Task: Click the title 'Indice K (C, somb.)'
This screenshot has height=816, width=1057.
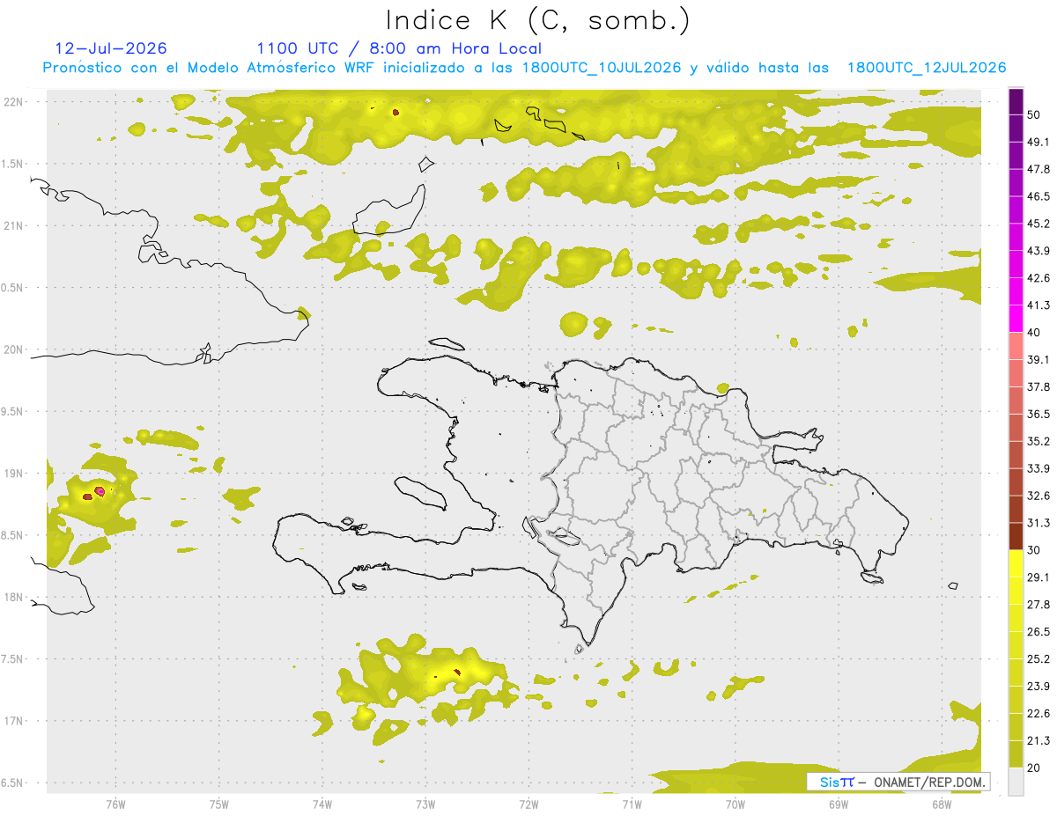Action: [x=538, y=20]
